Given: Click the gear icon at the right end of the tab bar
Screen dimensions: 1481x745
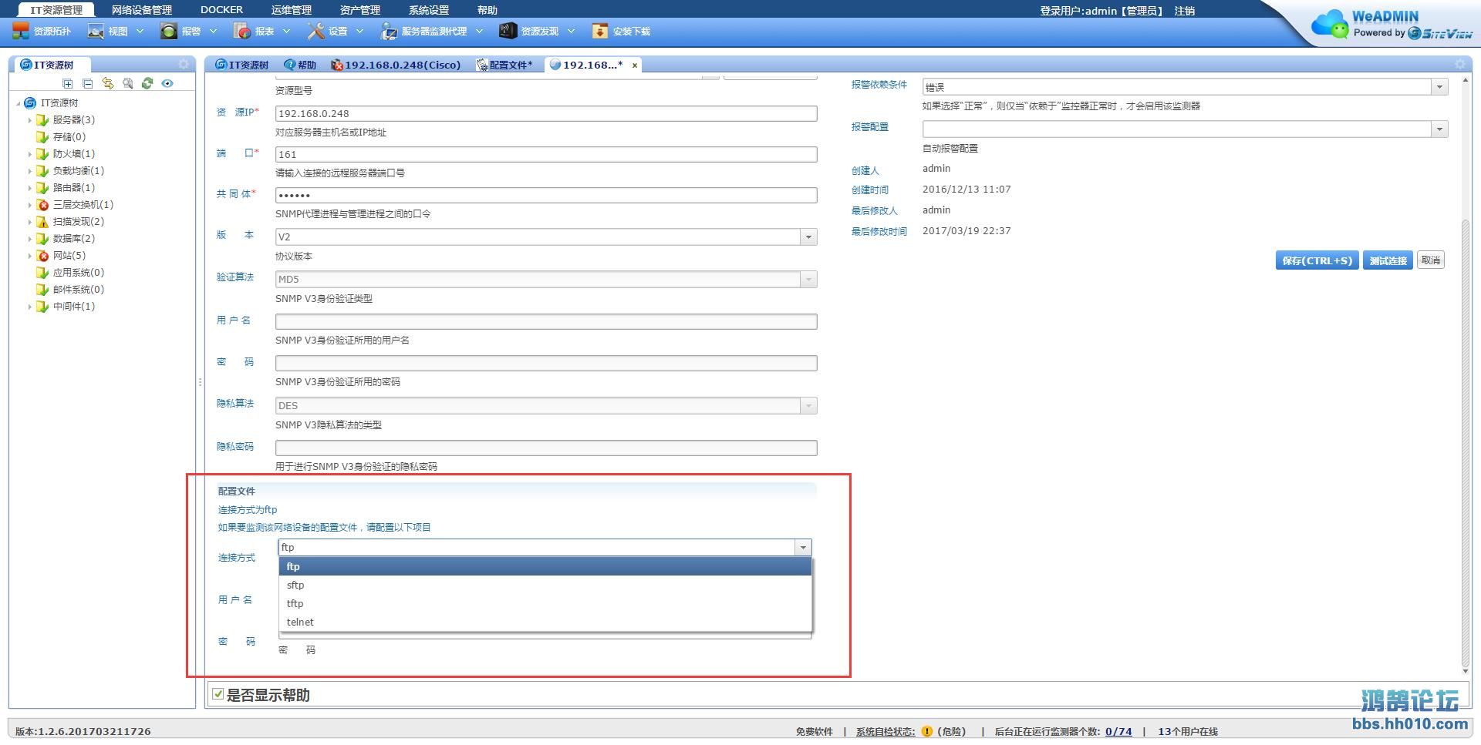Looking at the screenshot, I should tap(1459, 65).
